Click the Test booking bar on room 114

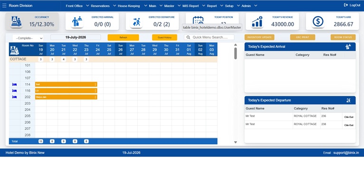point(66,84)
